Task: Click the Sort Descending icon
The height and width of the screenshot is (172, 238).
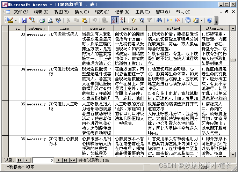Action: (123, 20)
